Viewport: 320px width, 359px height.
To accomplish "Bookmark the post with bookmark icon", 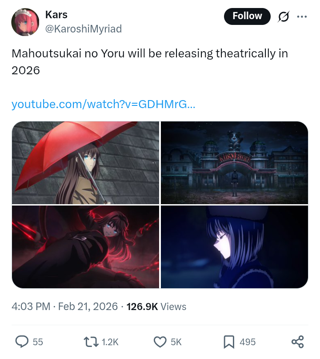I will pos(229,342).
